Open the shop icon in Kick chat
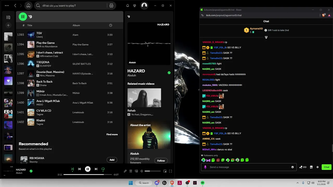The height and width of the screenshot is (187, 333). (x=311, y=167)
